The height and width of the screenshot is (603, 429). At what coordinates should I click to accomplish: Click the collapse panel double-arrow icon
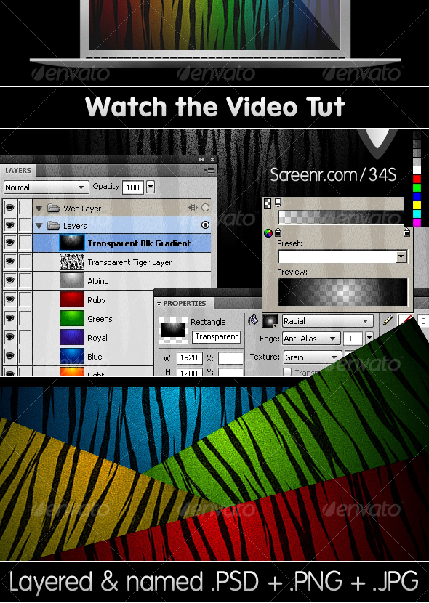point(201,159)
